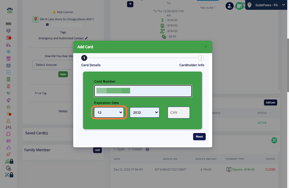
Task: Open the locked tools settings icon
Action: tap(9, 175)
